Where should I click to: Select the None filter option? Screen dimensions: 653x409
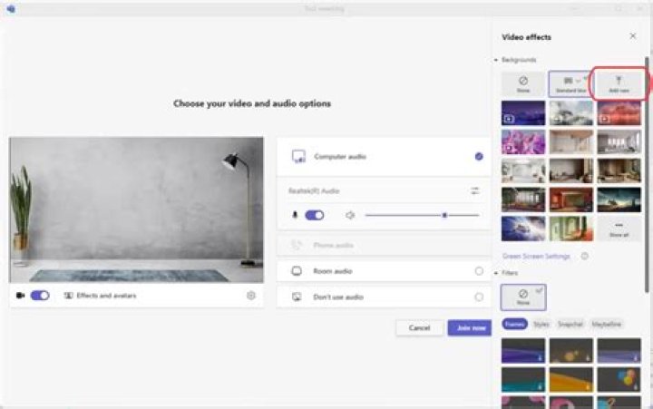(523, 297)
